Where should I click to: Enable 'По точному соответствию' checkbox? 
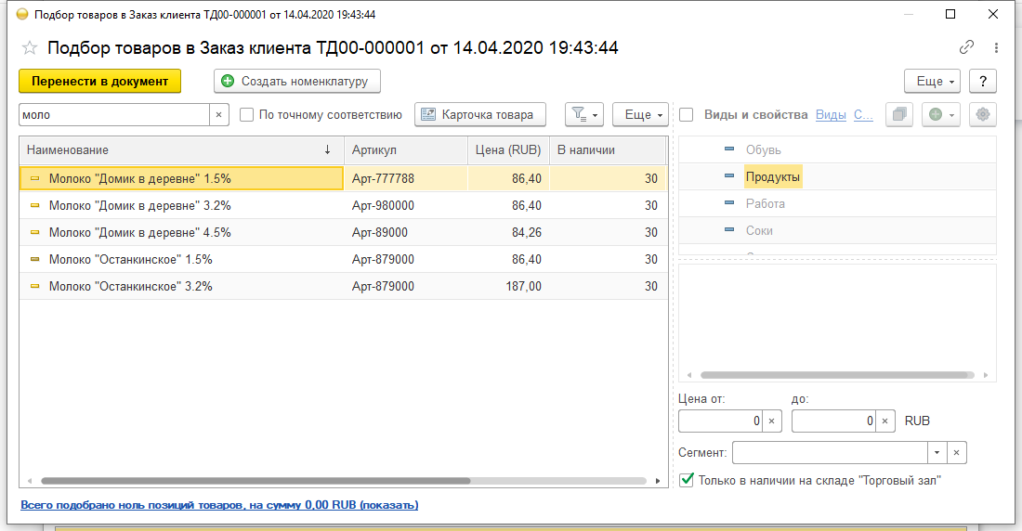[246, 115]
